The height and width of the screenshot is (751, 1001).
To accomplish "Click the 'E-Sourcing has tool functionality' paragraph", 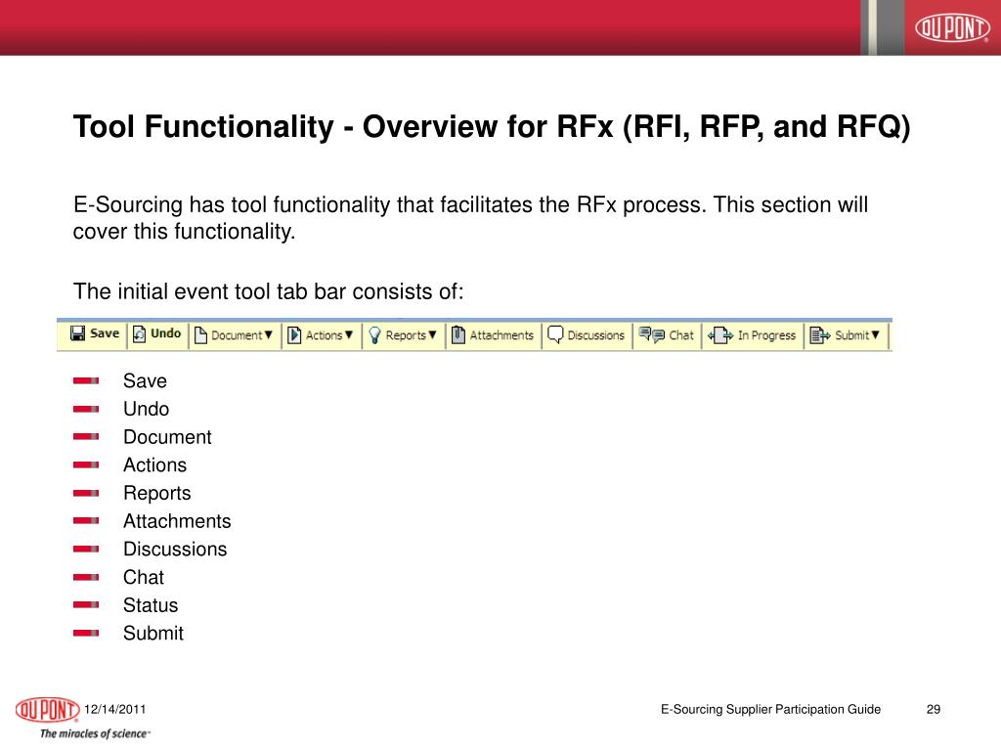I will pyautogui.click(x=470, y=218).
